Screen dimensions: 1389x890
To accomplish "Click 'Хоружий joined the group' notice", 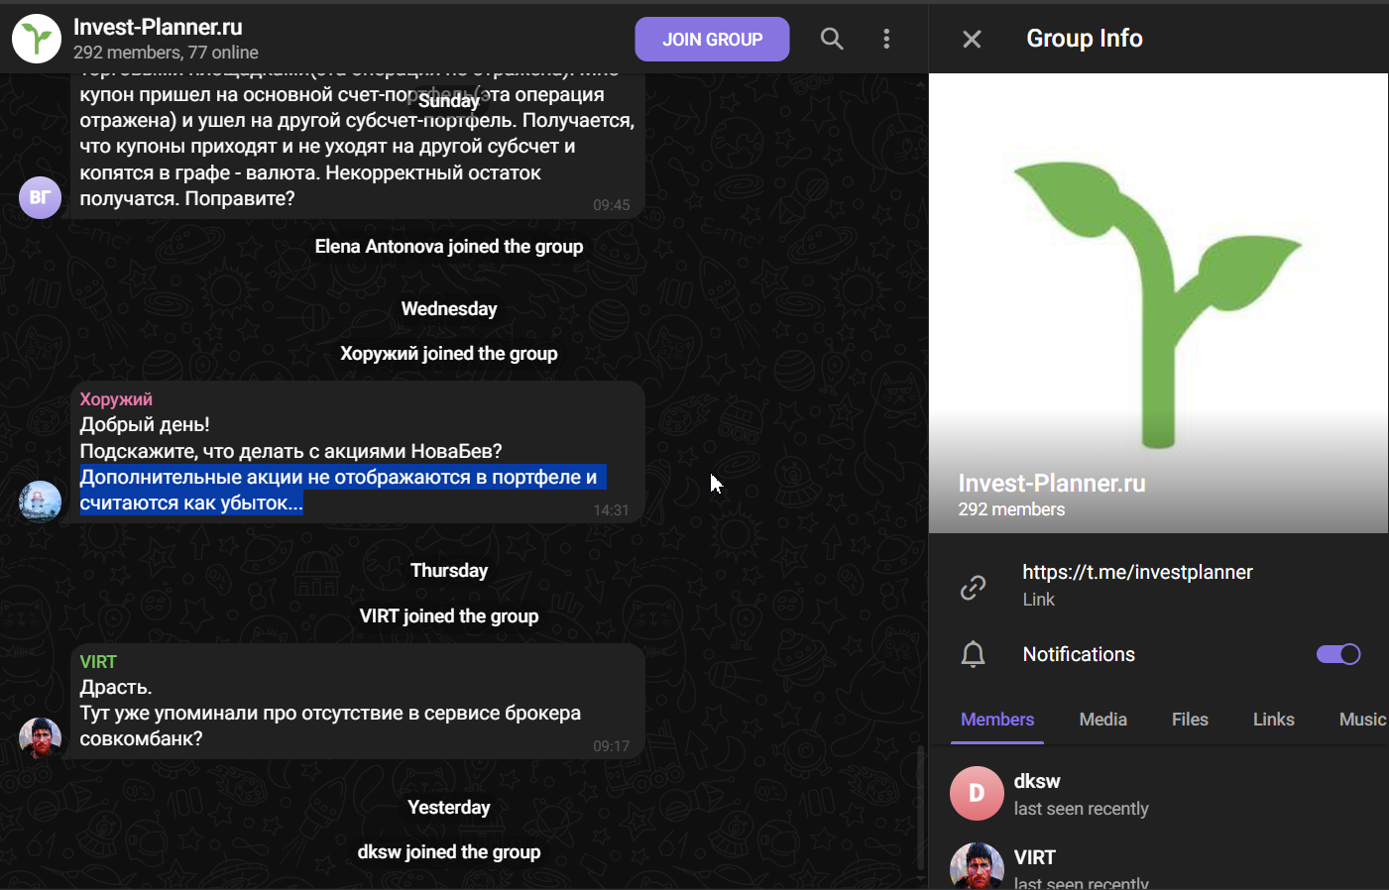I will pos(449,354).
